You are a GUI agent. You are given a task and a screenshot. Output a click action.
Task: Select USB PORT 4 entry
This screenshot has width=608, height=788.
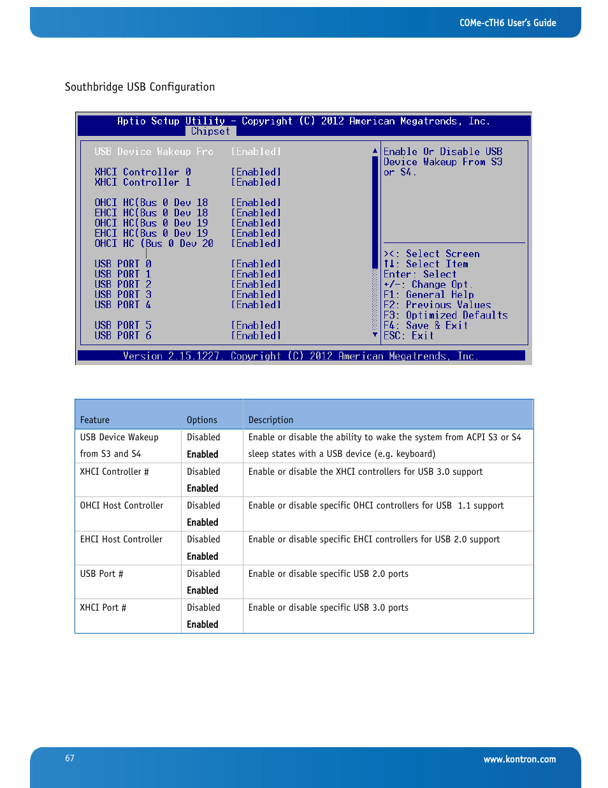coord(188,305)
